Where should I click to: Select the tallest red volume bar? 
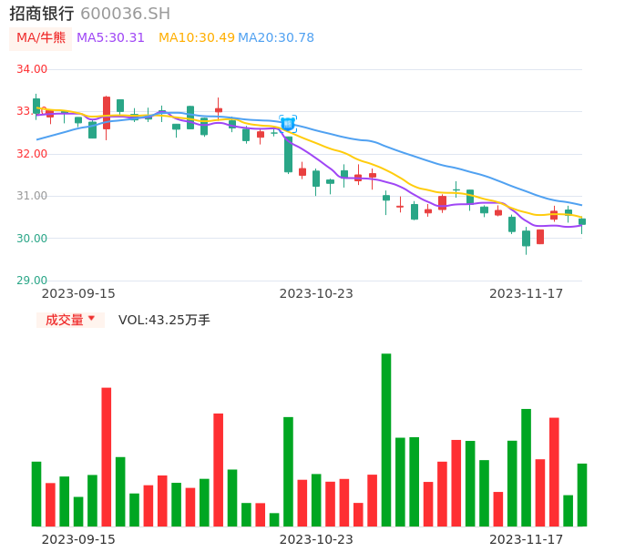point(107,457)
